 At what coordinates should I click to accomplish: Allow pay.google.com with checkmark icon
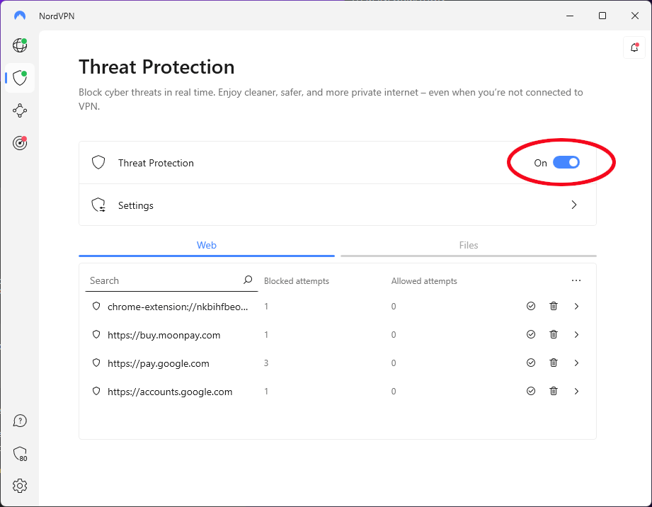531,363
